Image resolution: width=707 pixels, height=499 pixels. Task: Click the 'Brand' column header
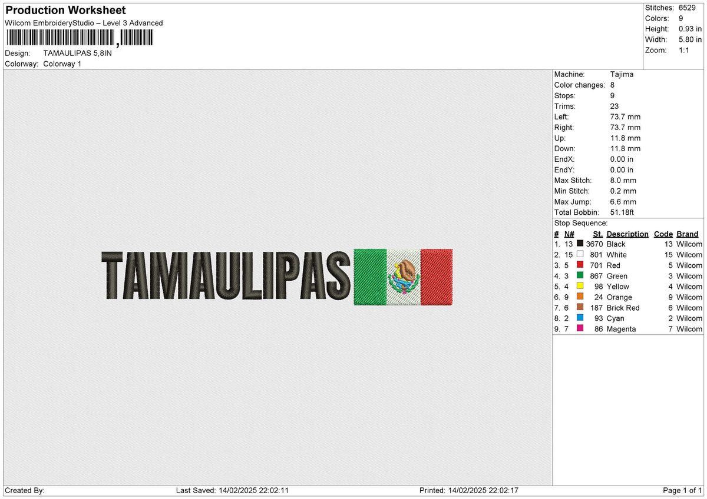tap(688, 234)
